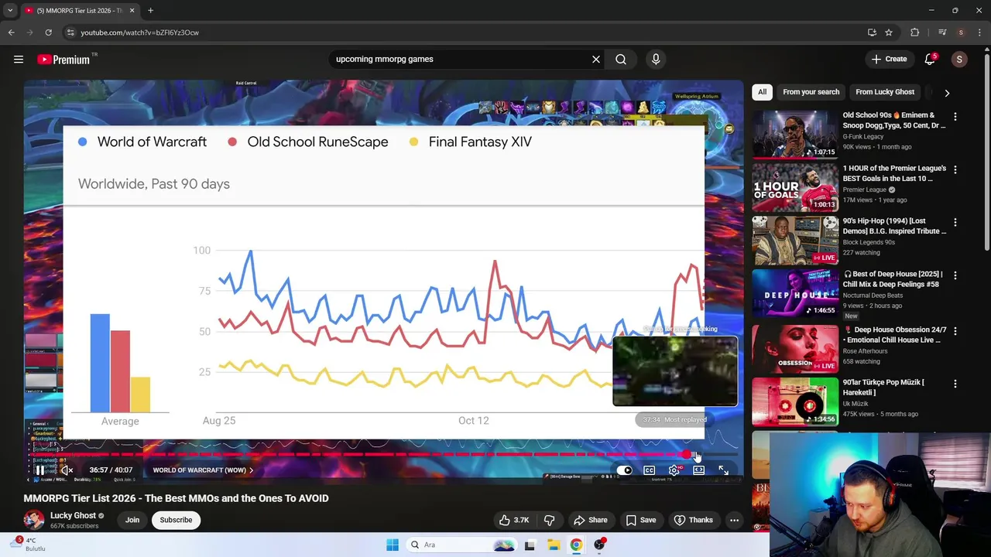Open options for Premier League goals video
The height and width of the screenshot is (557, 991).
point(955,169)
